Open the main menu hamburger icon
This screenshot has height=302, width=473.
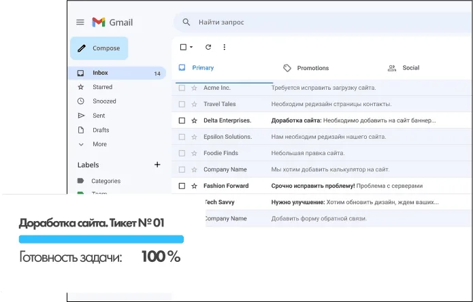[x=80, y=22]
